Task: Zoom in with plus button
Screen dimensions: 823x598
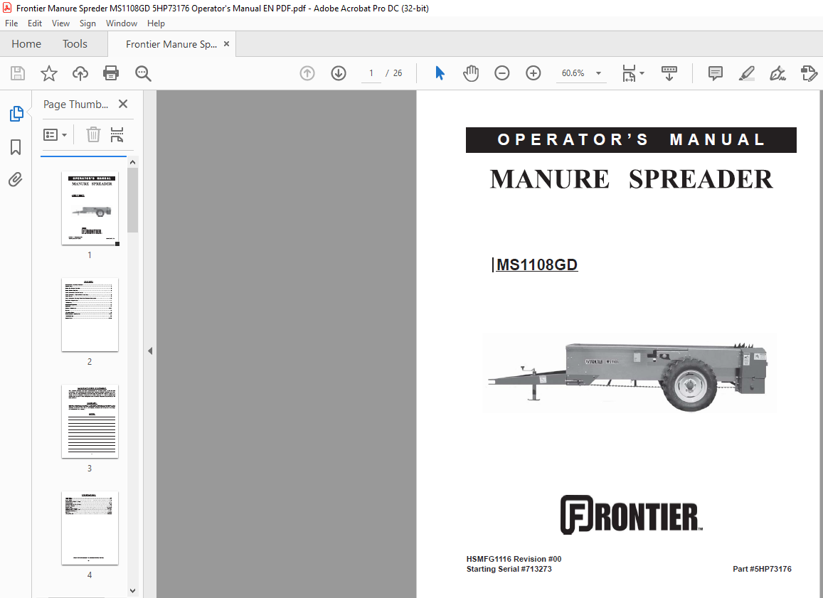Action: tap(533, 73)
